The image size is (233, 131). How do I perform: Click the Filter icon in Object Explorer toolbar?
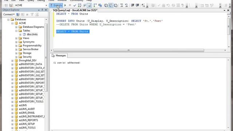[x=32, y=15]
